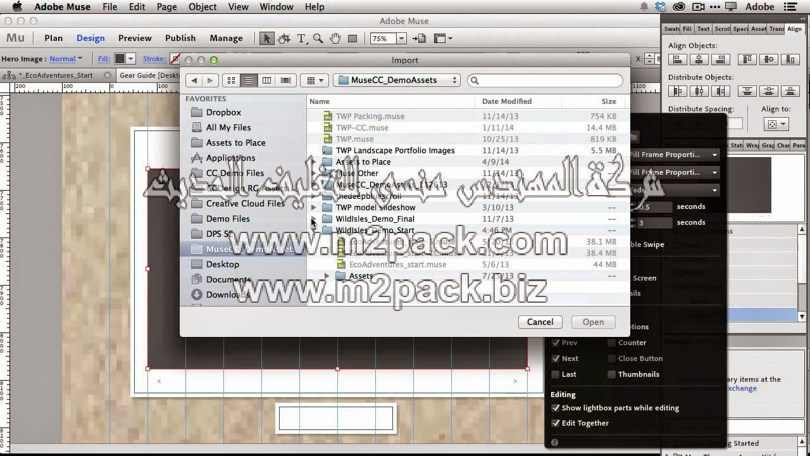Toggle the Close Button checkbox

(x=611, y=358)
